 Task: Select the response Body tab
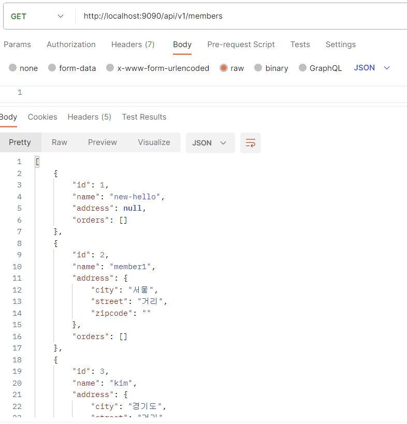pos(8,117)
